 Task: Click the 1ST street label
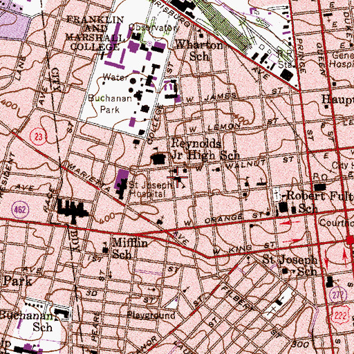point(95,259)
